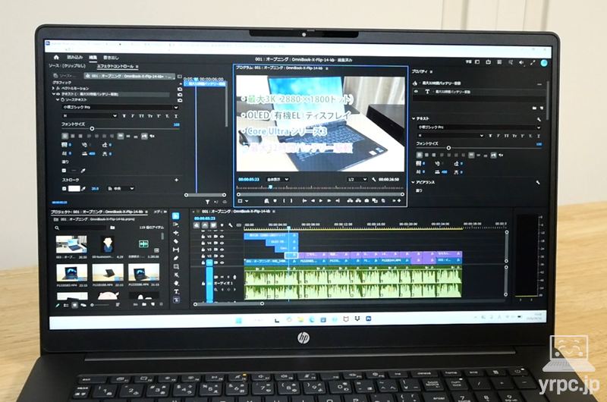
Task: Select the Pen tool in the toolbox
Action: (176, 258)
